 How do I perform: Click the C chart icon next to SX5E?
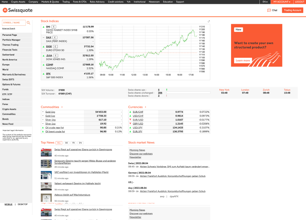click(x=55, y=47)
